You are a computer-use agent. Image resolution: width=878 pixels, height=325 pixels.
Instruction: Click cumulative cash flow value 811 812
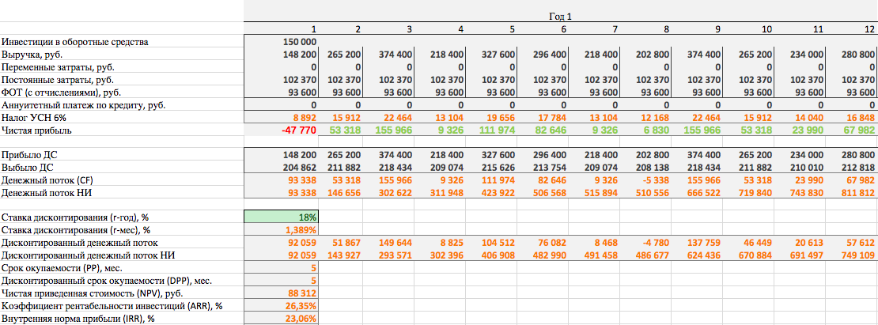tap(854, 193)
